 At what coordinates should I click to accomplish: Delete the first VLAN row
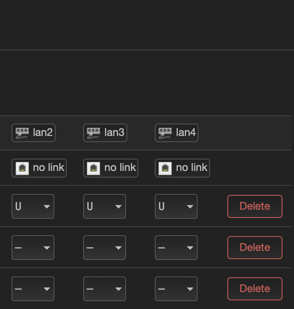tap(255, 206)
